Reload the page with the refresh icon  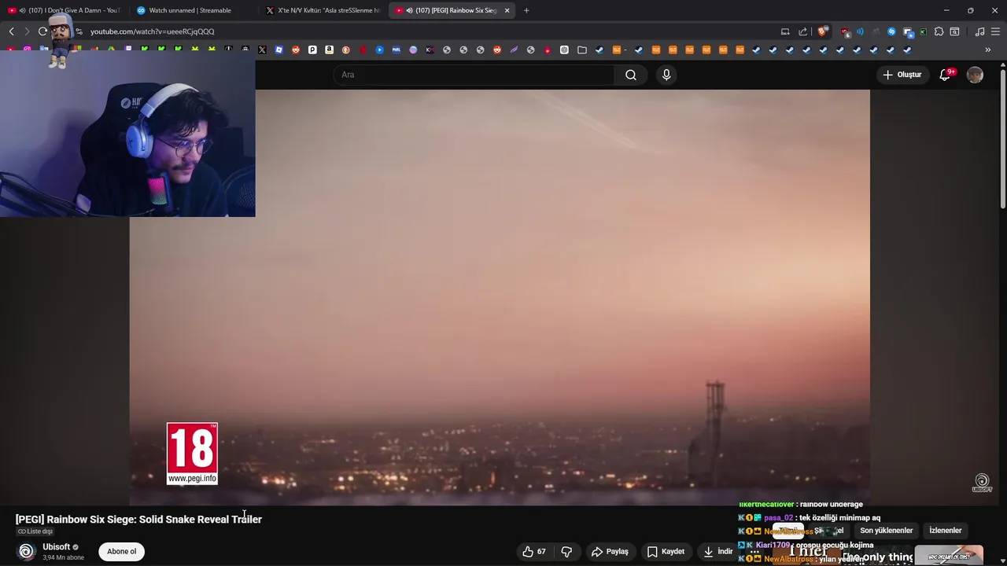point(42,31)
